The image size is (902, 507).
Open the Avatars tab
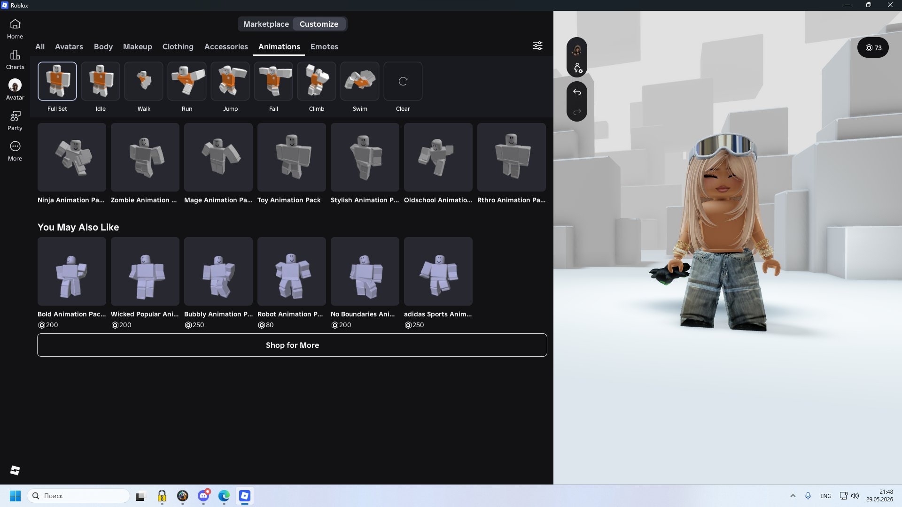pos(69,46)
